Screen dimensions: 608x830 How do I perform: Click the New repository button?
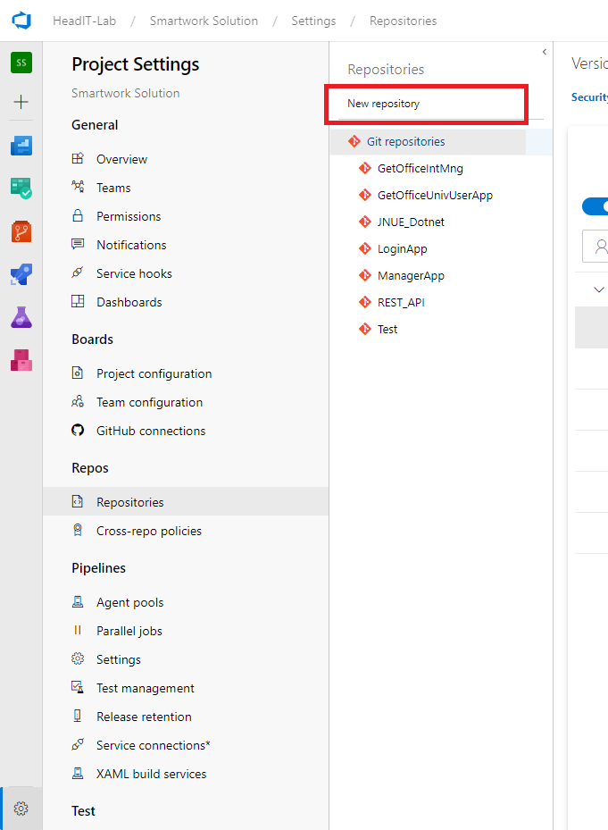pos(383,104)
